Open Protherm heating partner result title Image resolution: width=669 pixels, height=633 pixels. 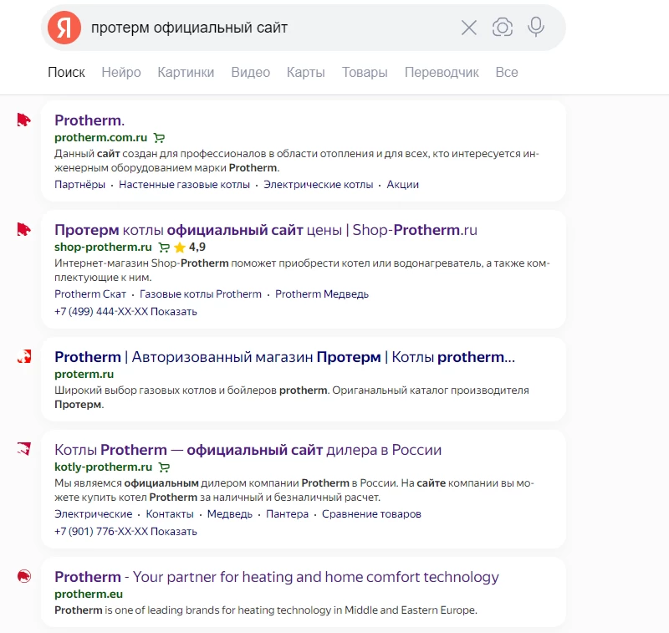[276, 577]
